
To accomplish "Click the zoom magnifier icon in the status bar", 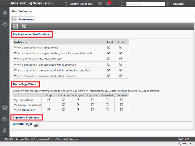I will (x=179, y=143).
